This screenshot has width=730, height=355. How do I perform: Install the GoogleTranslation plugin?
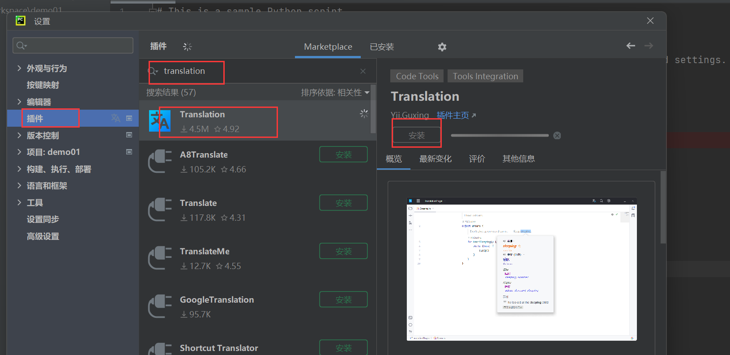pos(343,299)
